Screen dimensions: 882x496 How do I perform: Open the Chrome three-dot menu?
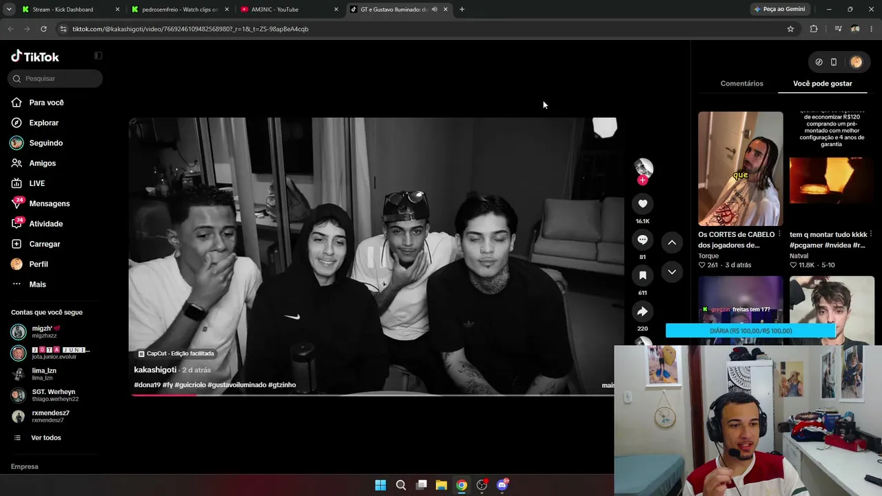click(x=872, y=29)
